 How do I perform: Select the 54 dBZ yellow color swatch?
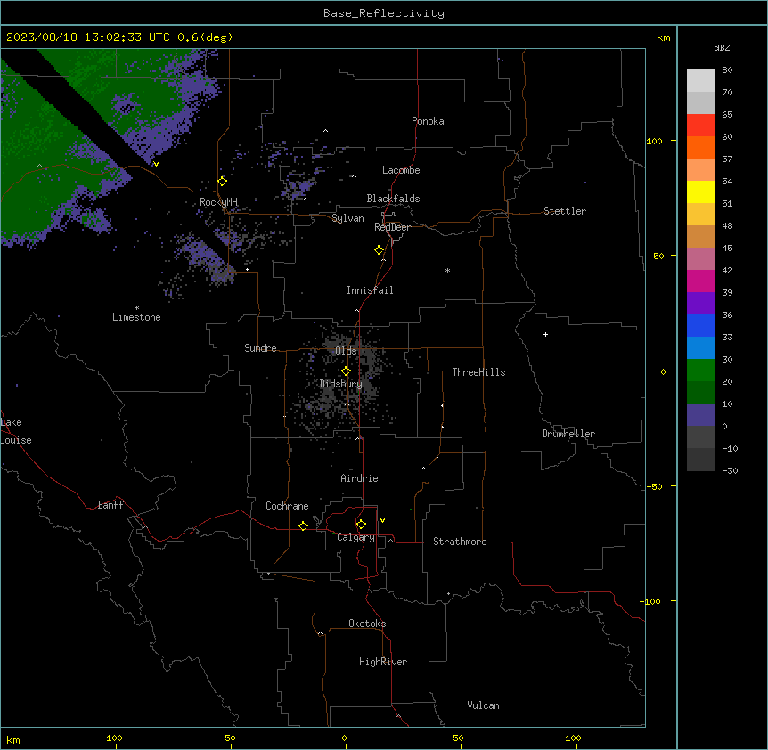700,192
